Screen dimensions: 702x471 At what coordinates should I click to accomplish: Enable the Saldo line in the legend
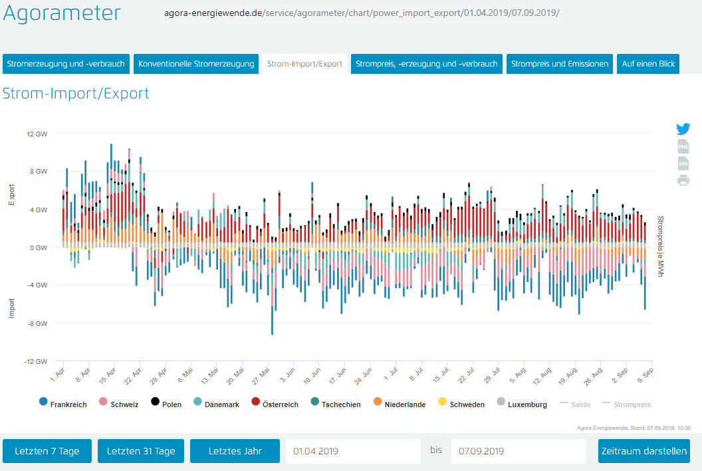pos(574,404)
